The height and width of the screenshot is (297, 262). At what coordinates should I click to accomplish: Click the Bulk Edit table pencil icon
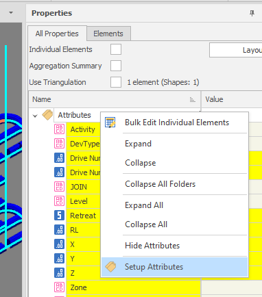tap(110, 122)
